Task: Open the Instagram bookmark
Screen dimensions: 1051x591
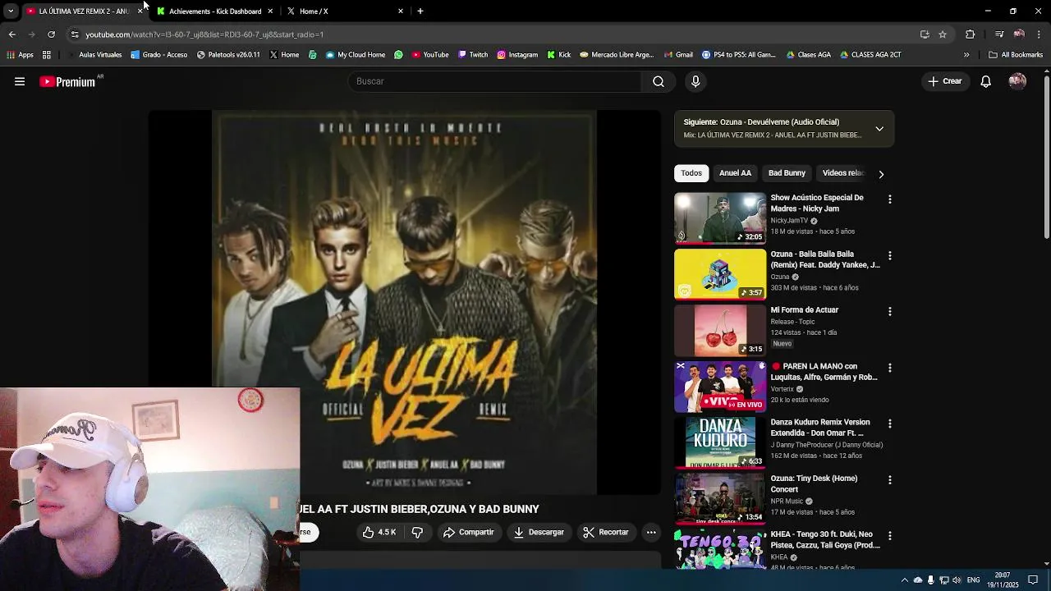Action: click(x=516, y=55)
